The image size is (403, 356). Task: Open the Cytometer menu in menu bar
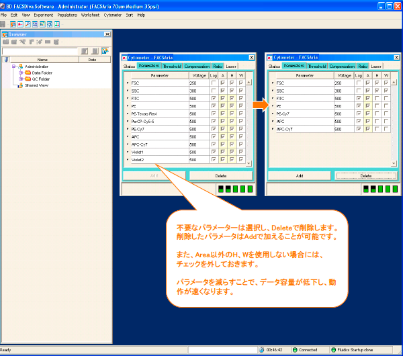[113, 15]
